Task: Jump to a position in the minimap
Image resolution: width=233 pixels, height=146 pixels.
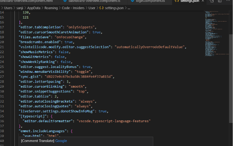Action: (x=217, y=33)
